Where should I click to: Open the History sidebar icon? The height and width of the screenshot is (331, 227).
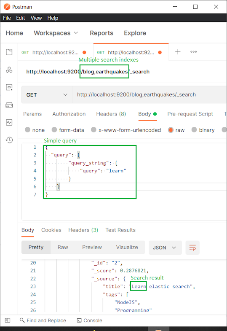9,140
